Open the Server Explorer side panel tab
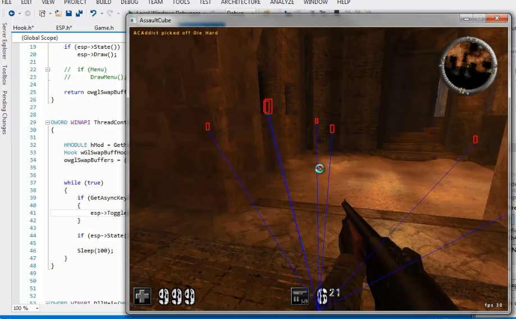Screen dimensions: 516x319 [x=4, y=41]
